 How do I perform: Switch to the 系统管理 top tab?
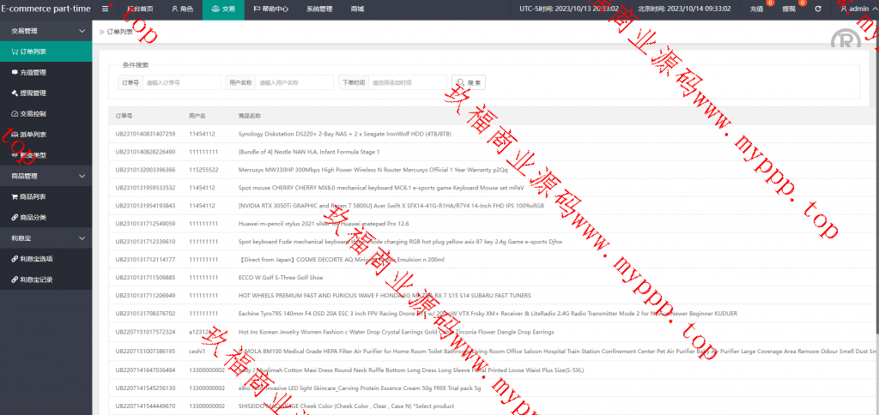(319, 9)
